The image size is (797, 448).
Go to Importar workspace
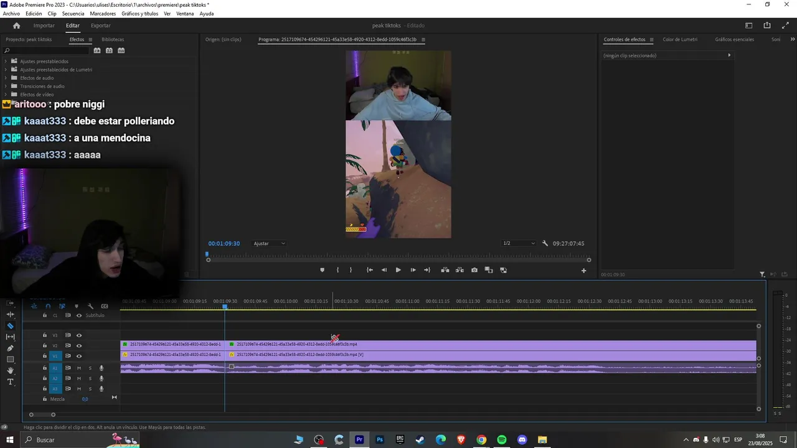tap(44, 26)
